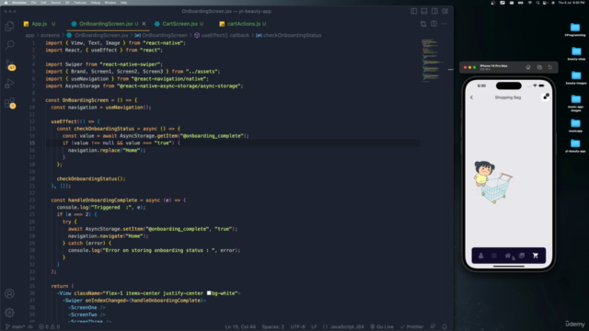Click the LF end-of-line status item

pos(314,327)
